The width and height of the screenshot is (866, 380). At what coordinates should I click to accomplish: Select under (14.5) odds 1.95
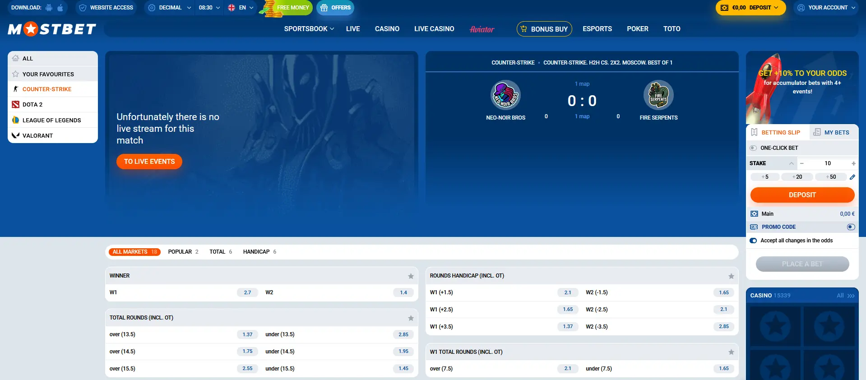click(403, 351)
